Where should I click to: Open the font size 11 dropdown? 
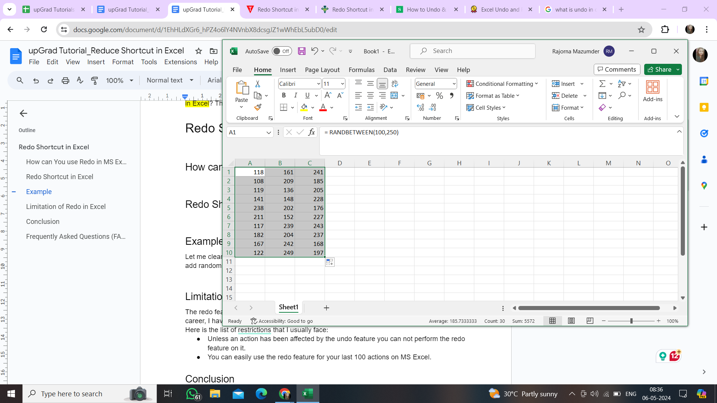pyautogui.click(x=342, y=84)
